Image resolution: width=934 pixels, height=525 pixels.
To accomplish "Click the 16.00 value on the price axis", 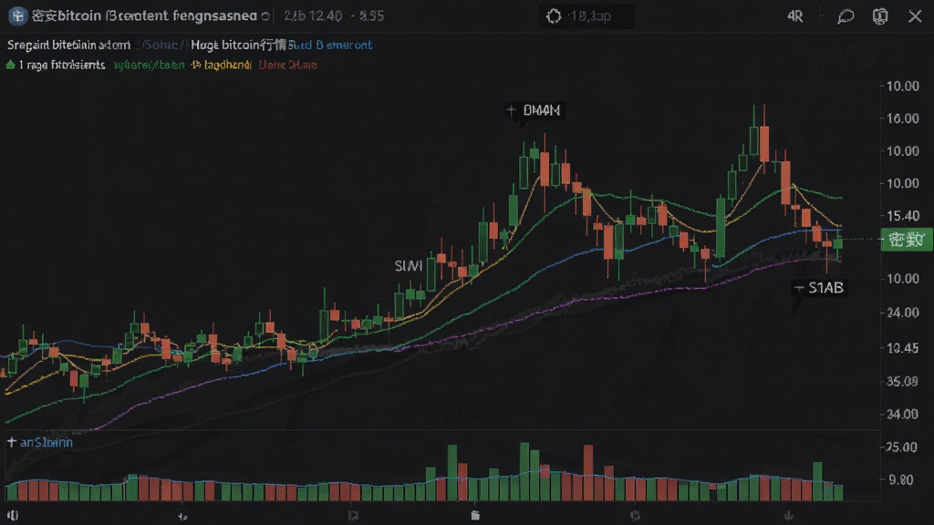I will (x=902, y=118).
